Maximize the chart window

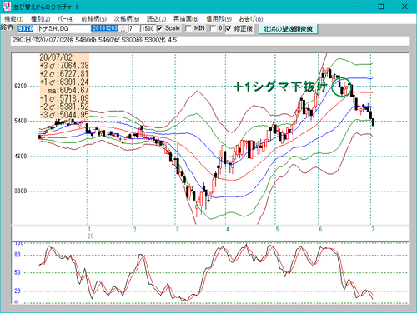tap(381, 7)
